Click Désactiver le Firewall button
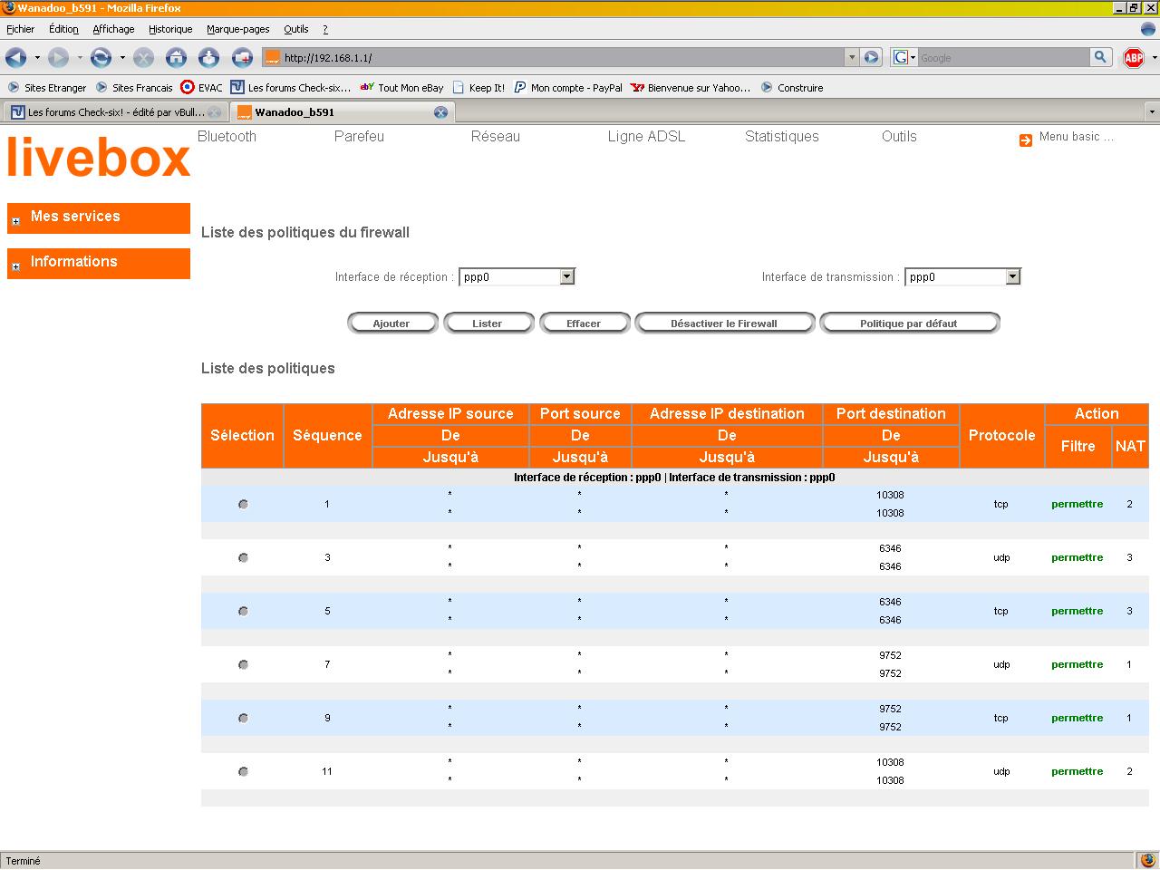1160x870 pixels. click(724, 324)
